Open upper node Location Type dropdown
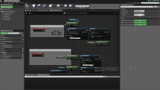Image resolution: width=160 pixels, height=90 pixels. (x=75, y=38)
